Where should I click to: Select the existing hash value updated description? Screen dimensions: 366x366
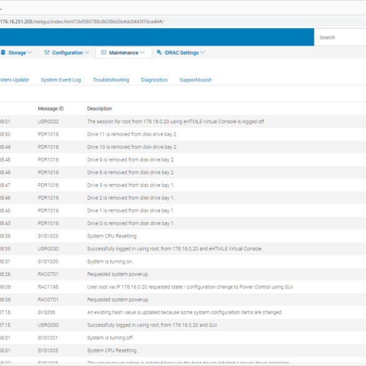coord(185,313)
